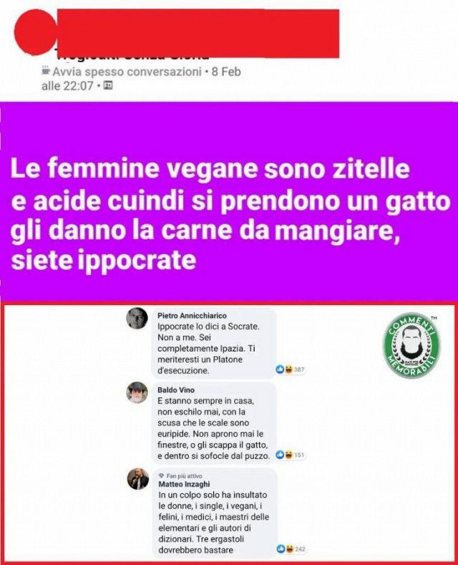Click the red circular profile picture
This screenshot has height=565, width=458.
pos(35,32)
